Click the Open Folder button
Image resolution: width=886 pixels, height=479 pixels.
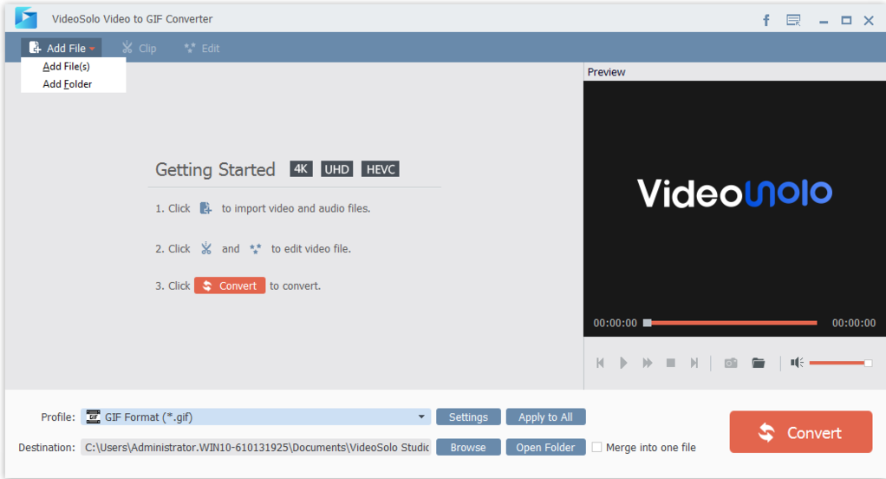(545, 448)
